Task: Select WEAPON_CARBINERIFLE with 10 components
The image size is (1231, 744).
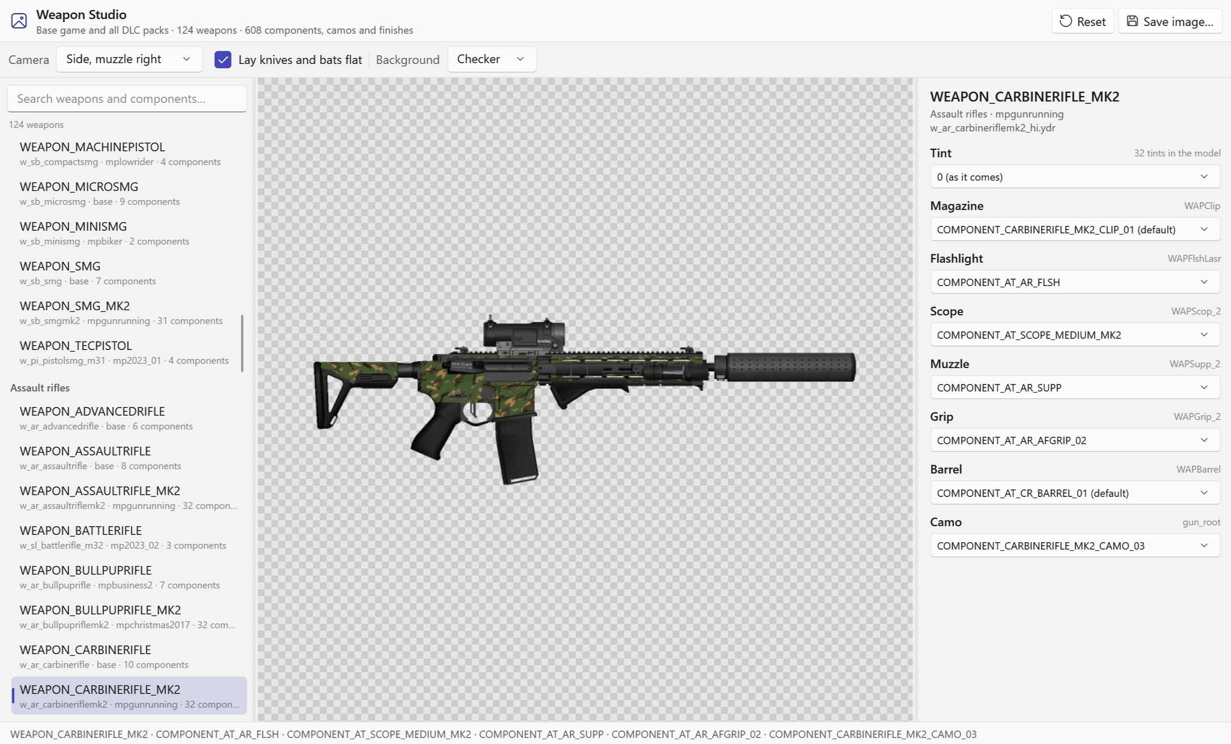Action: click(x=129, y=656)
